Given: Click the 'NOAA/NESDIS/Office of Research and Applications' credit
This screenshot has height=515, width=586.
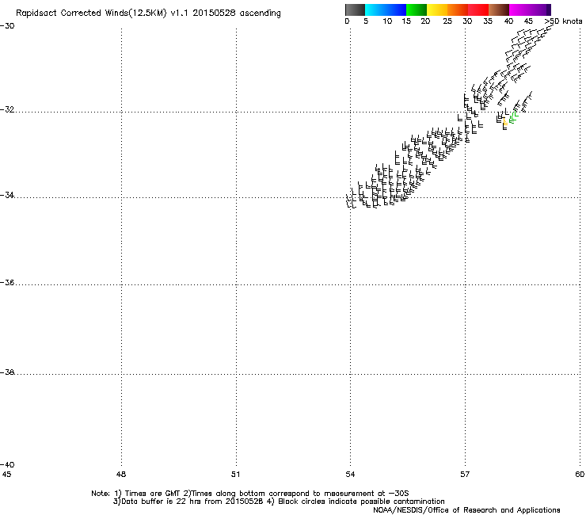Looking at the screenshot, I should [466, 510].
